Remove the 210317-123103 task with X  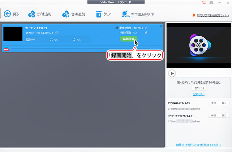[x=161, y=26]
